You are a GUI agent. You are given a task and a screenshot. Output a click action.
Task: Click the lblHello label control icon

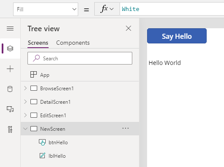point(42,156)
